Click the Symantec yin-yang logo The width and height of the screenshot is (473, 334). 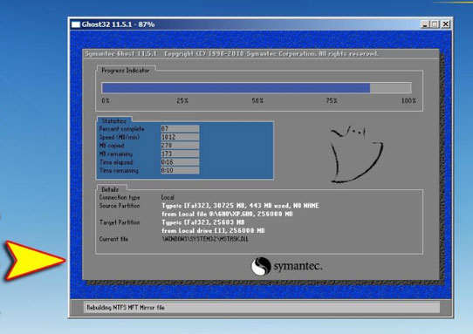[x=261, y=266]
